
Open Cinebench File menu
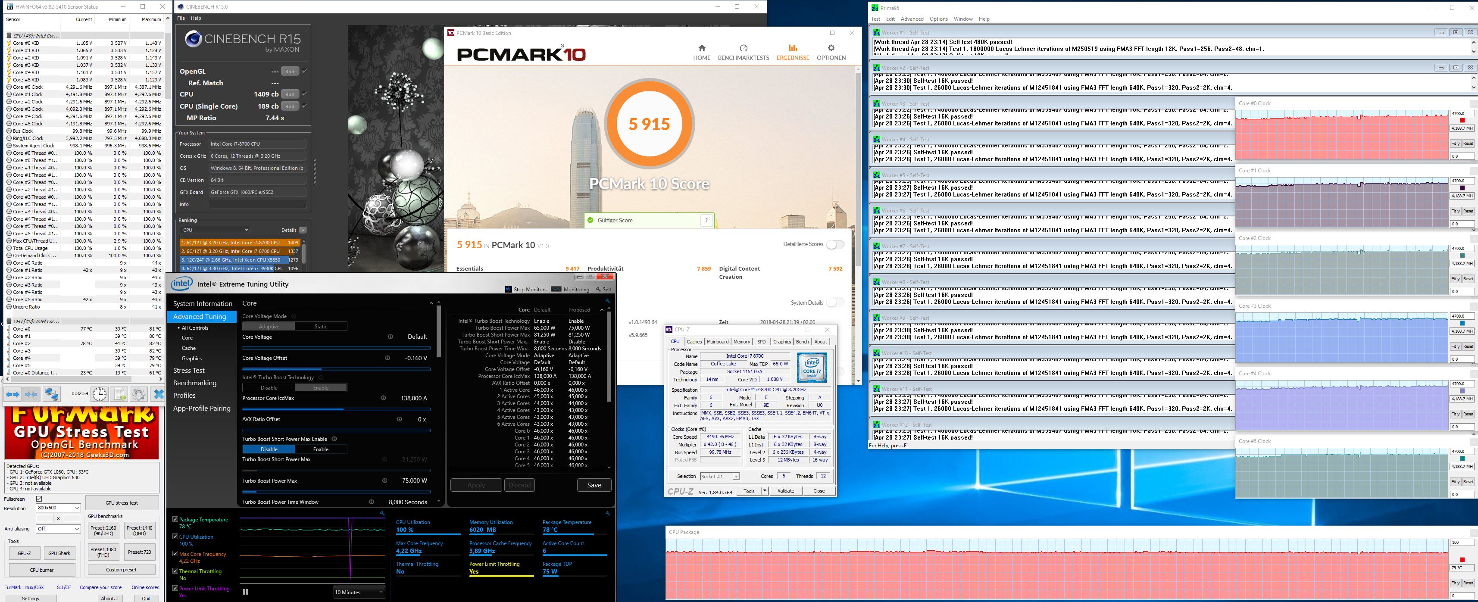click(181, 19)
